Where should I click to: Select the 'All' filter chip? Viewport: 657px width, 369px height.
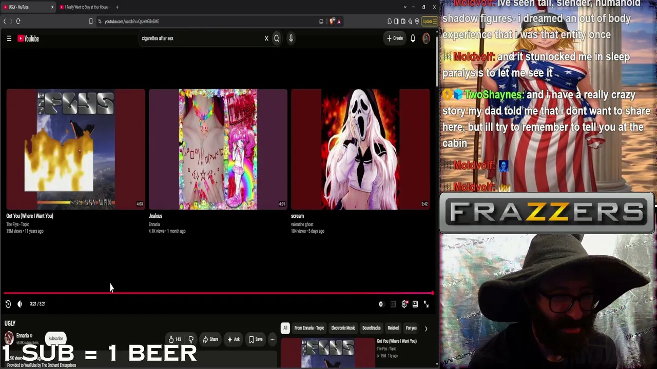[285, 328]
